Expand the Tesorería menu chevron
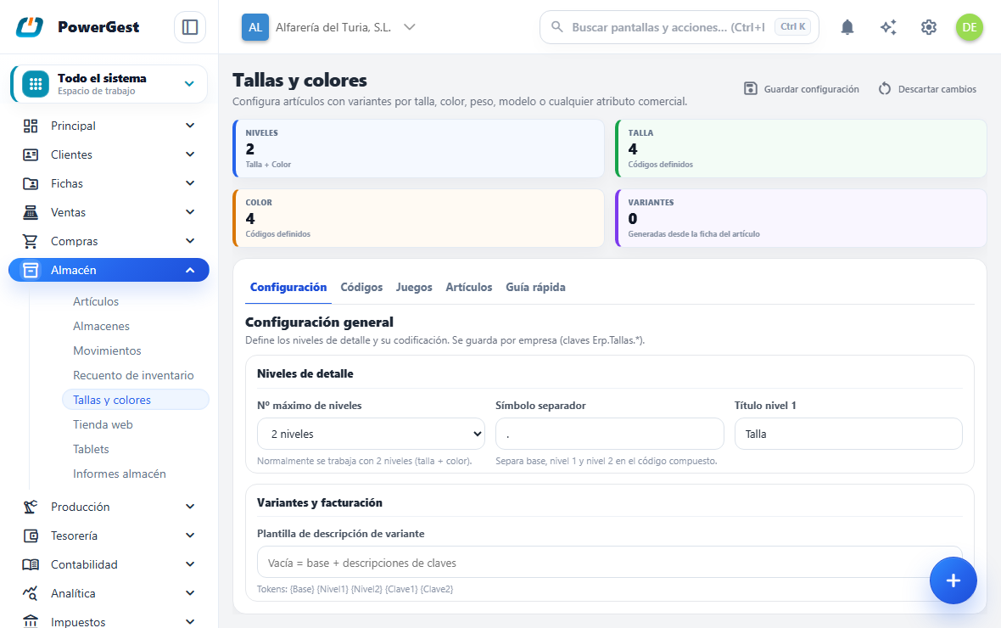Screen dimensions: 1001x628 pos(190,535)
